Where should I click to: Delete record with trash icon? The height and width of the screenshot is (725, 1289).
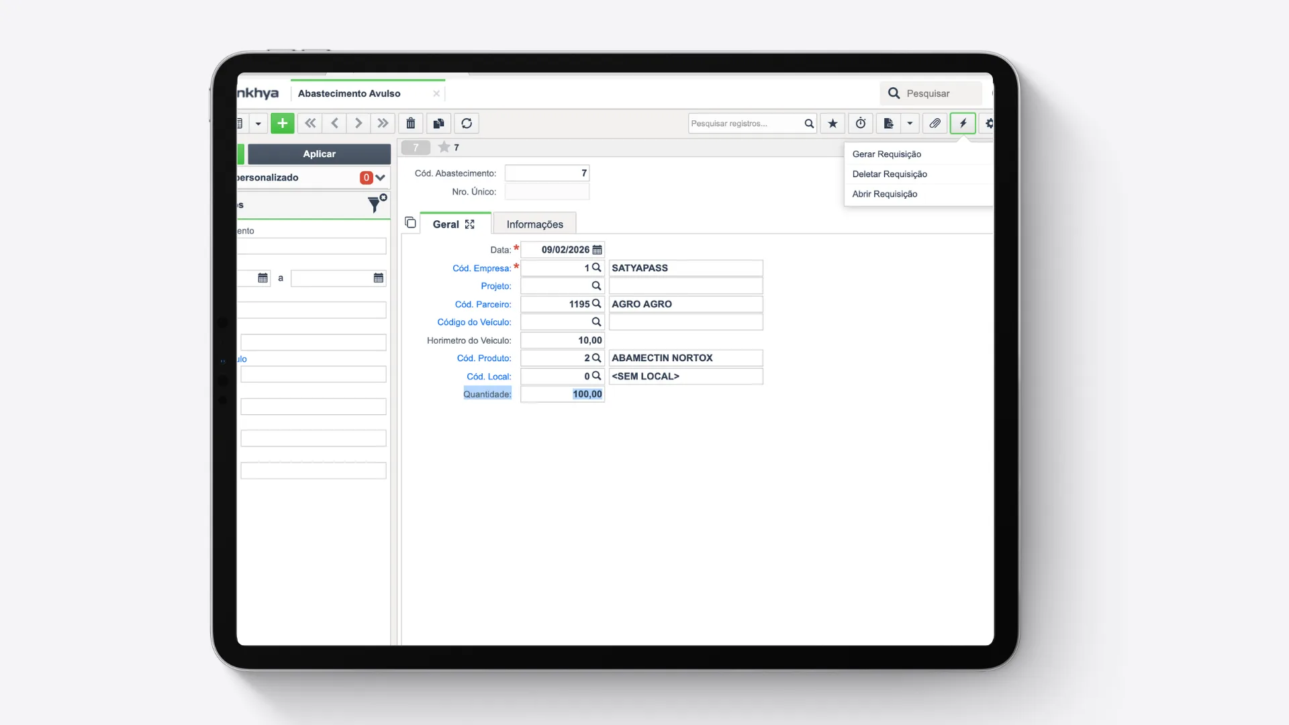[x=411, y=124]
